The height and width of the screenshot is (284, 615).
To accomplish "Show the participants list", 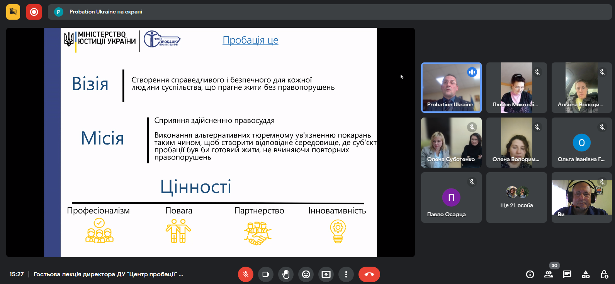I will coord(549,274).
